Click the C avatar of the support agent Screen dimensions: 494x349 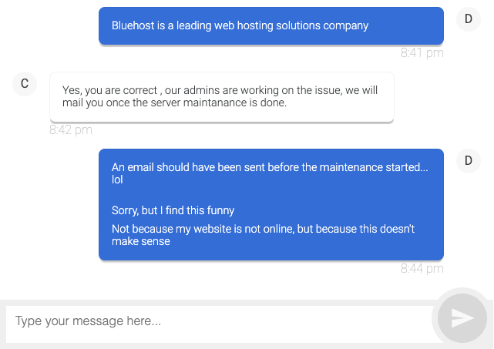25,83
